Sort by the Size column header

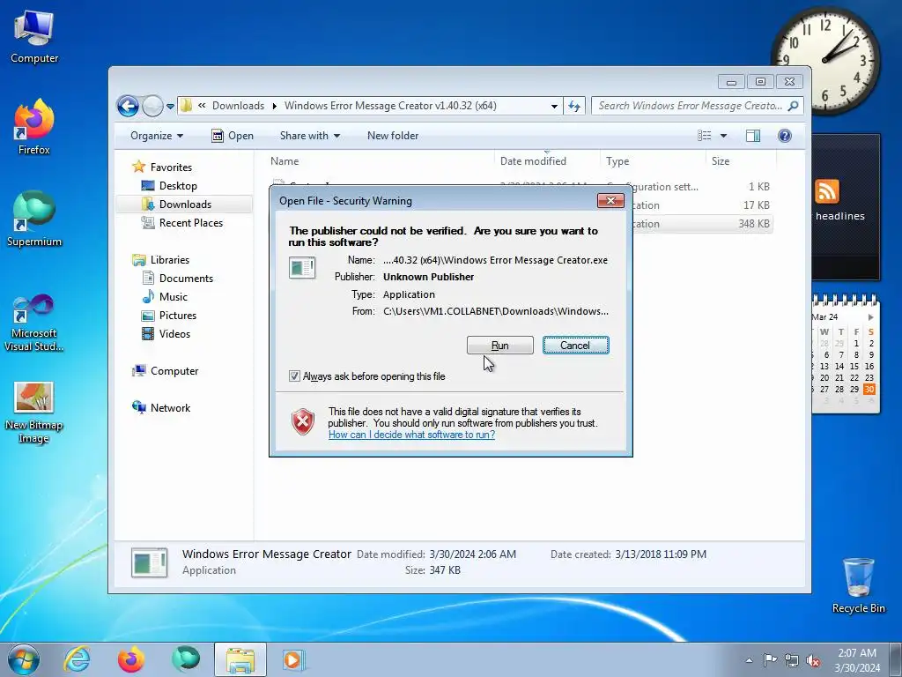(x=740, y=161)
